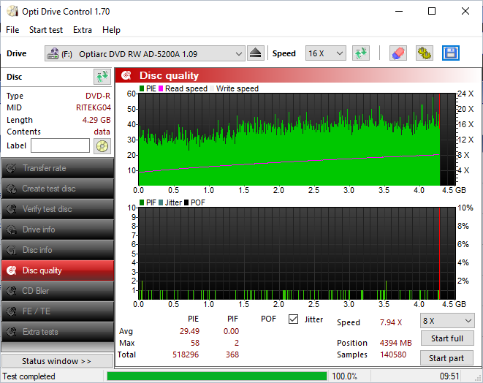
Task: Open Extra tests panel
Action: 58,332
